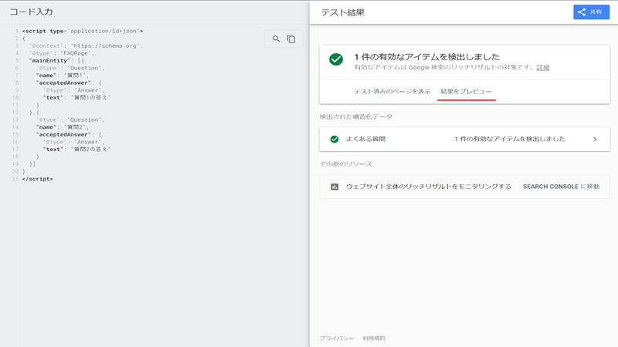Click the item count text in よくある質問 row
This screenshot has height=347, width=618.
(510, 140)
